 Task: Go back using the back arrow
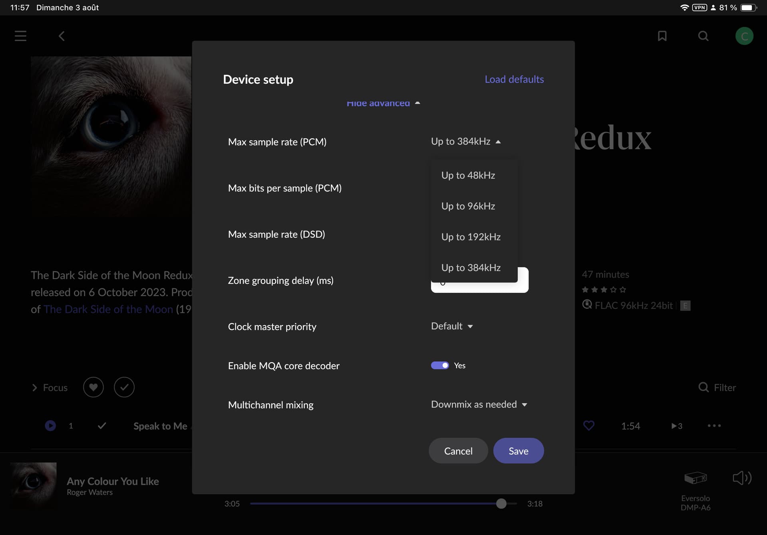coord(62,36)
